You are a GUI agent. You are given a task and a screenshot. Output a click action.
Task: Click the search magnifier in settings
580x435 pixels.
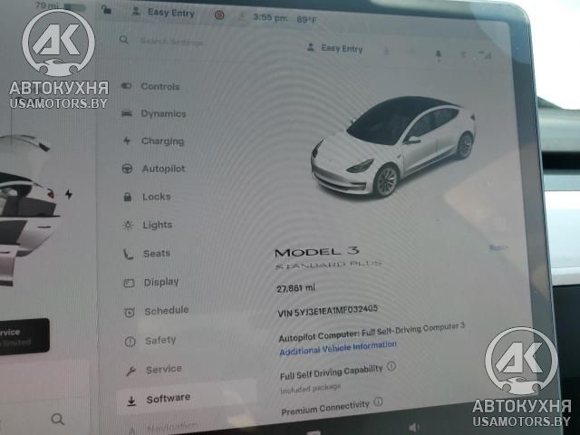click(x=124, y=40)
